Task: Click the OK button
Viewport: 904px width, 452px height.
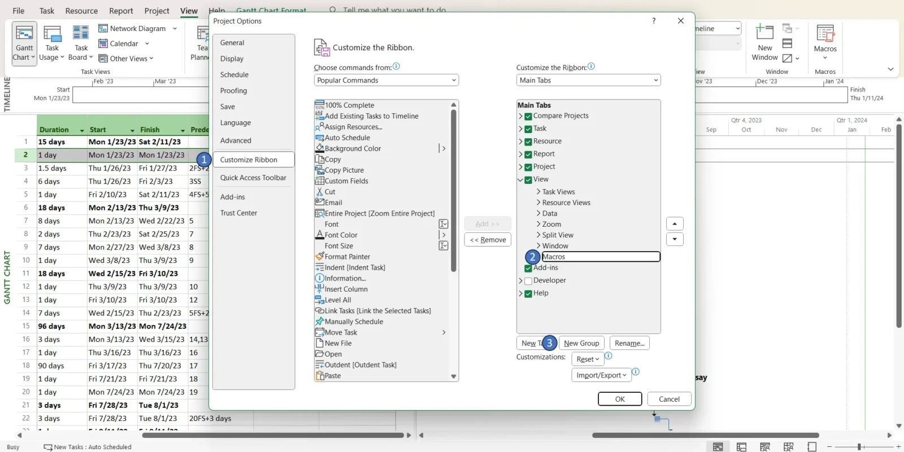Action: coord(620,399)
